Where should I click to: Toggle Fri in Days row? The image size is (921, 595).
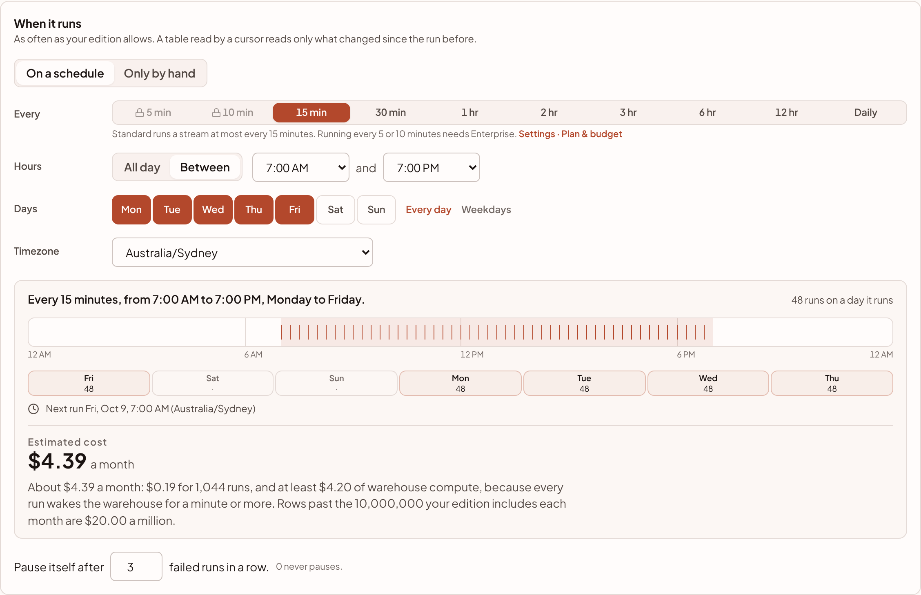295,210
